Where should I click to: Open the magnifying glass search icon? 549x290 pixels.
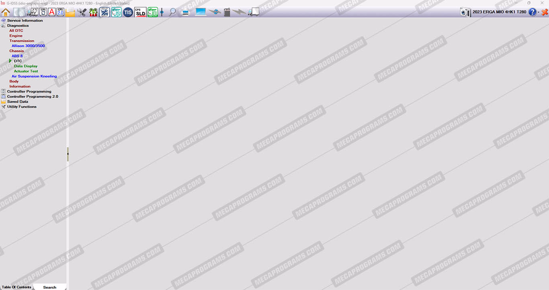coord(172,12)
